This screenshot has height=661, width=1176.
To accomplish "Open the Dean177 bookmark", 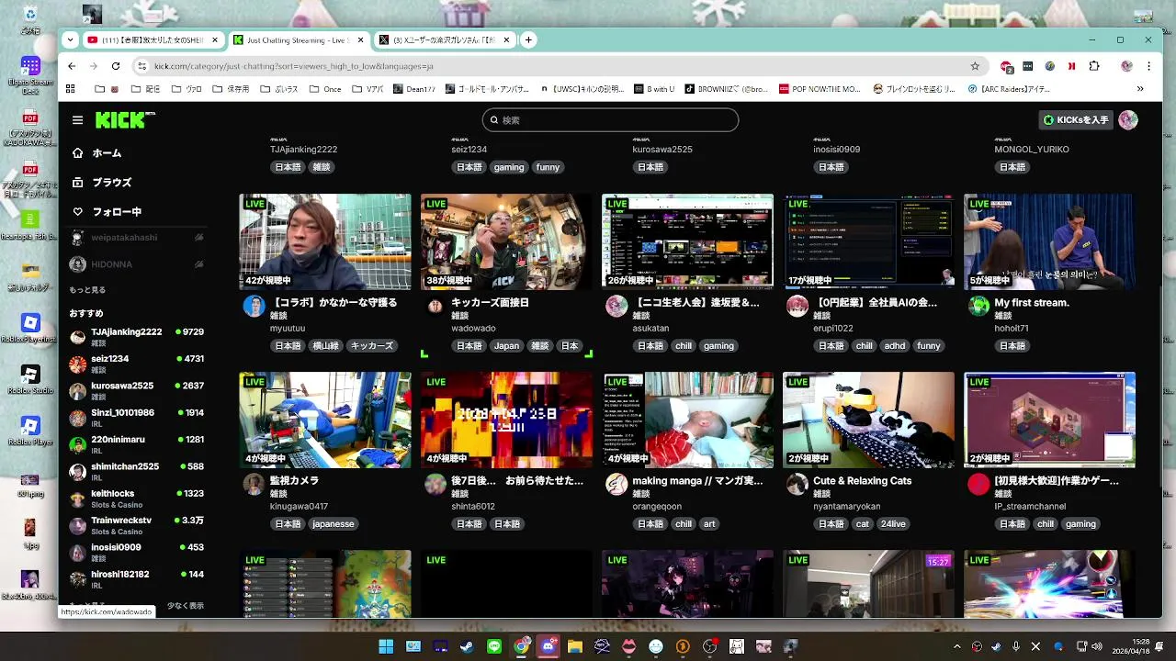I will 416,89.
